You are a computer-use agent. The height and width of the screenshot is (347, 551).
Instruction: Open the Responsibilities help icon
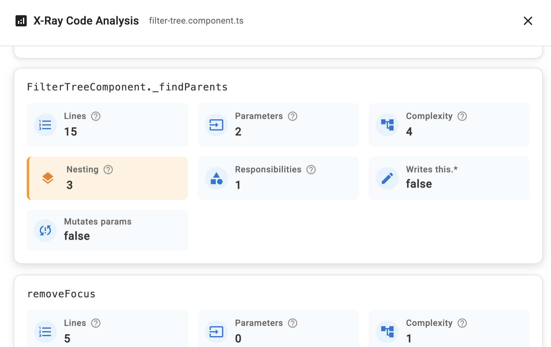click(311, 169)
